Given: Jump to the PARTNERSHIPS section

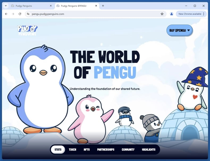Looking at the screenshot, I should pyautogui.click(x=106, y=150).
